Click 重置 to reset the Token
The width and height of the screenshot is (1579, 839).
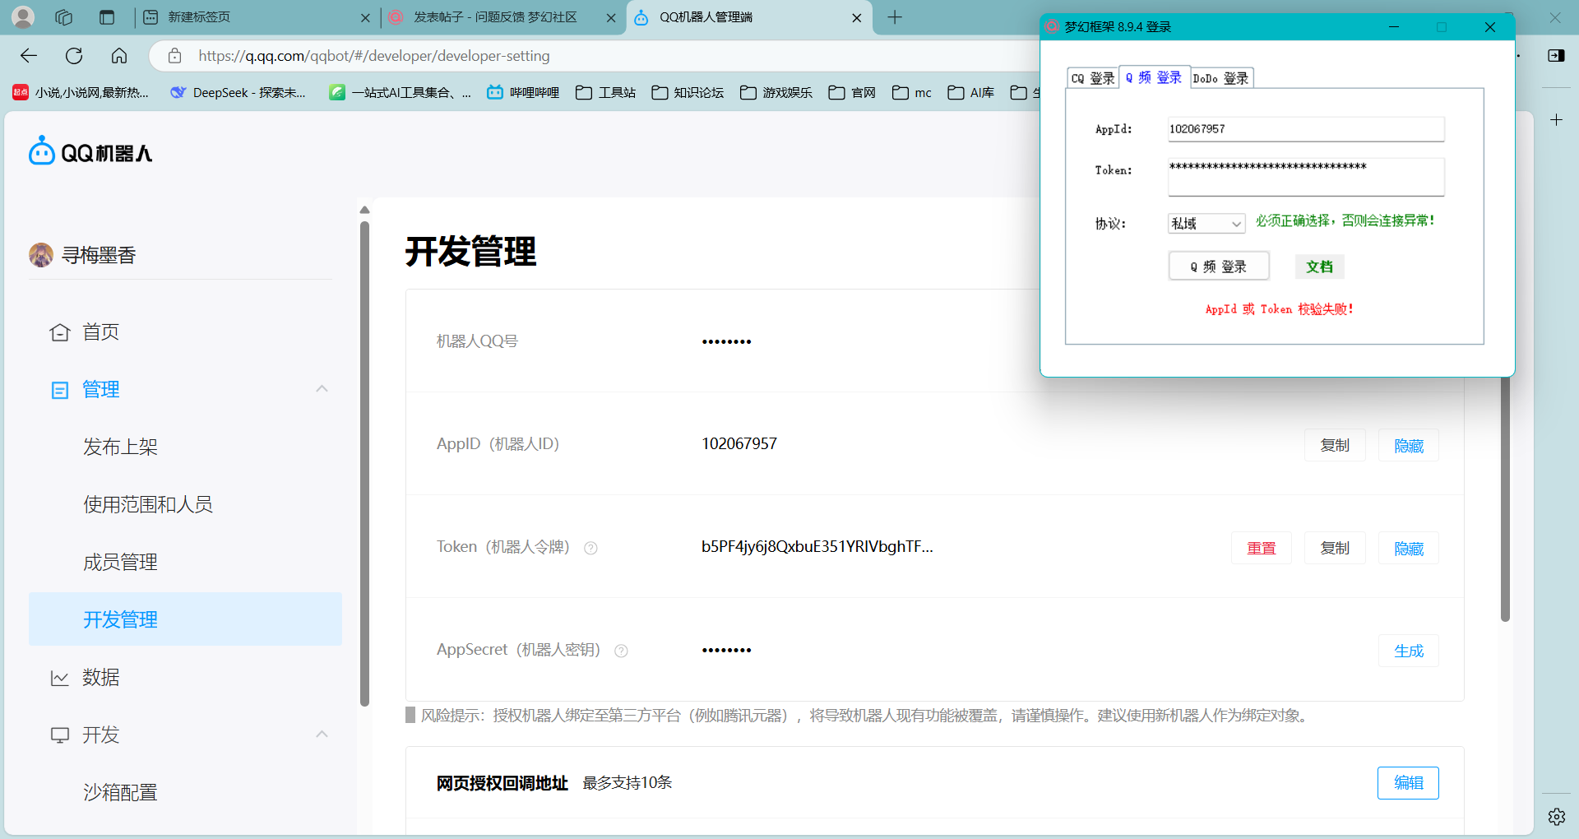click(x=1261, y=548)
